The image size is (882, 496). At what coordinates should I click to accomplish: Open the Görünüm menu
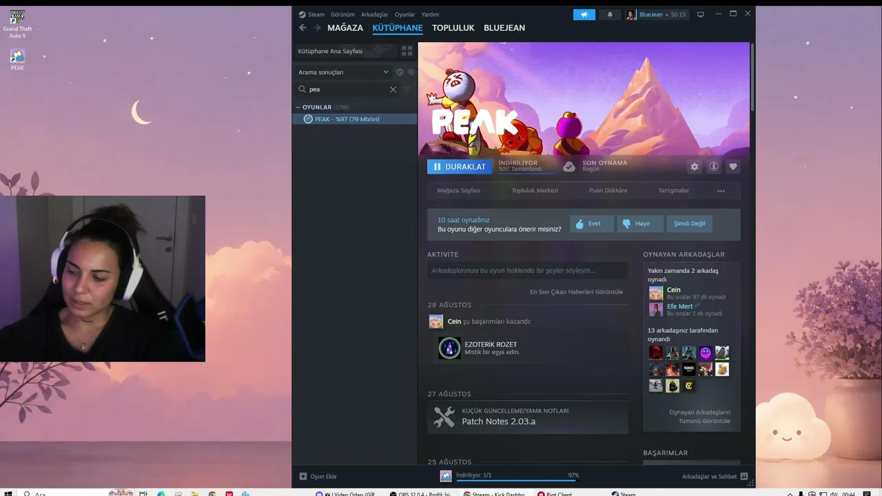342,14
